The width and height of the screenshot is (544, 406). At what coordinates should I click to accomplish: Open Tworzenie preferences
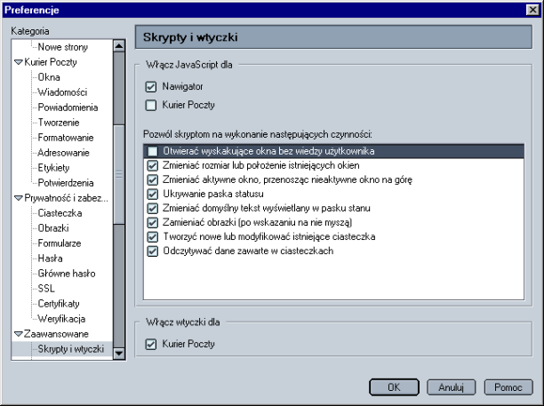[59, 123]
